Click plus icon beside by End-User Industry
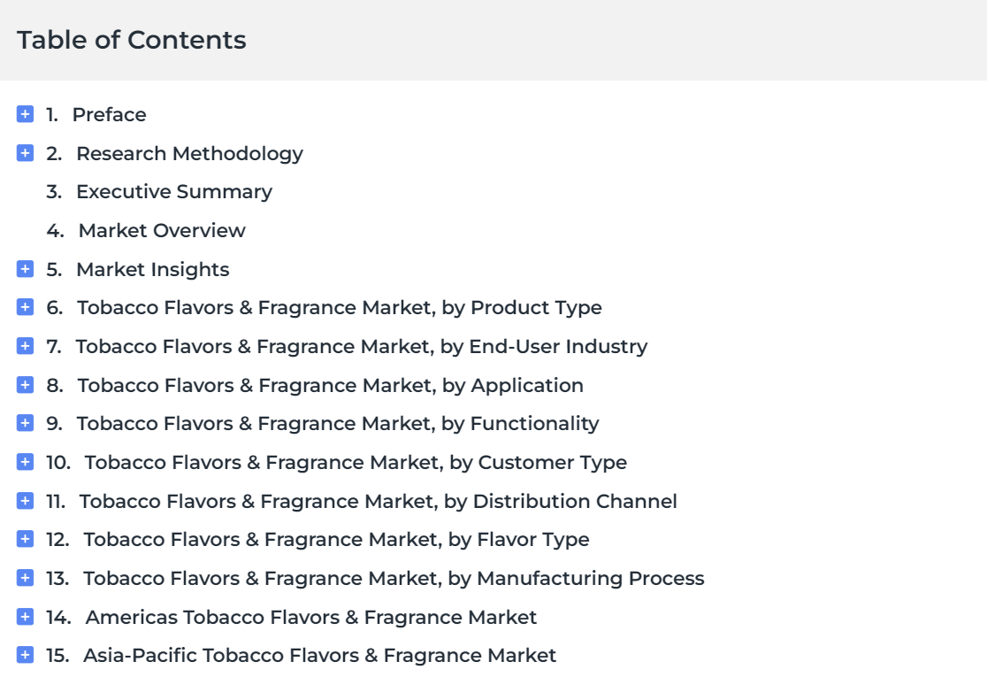Screen dimensions: 987x677 25,346
